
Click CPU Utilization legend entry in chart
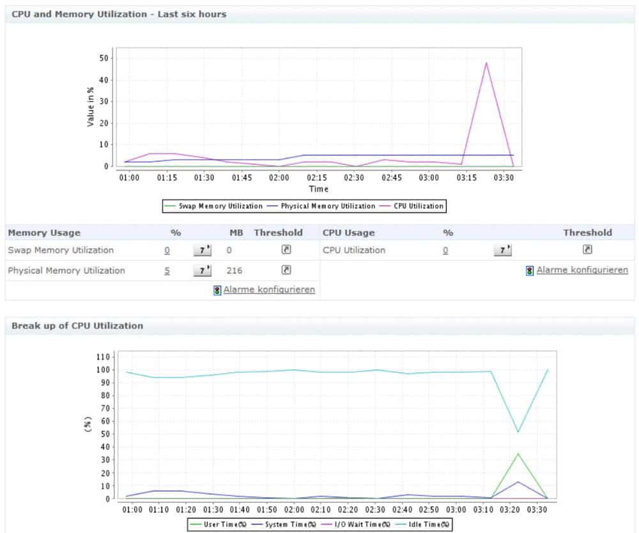pos(411,206)
